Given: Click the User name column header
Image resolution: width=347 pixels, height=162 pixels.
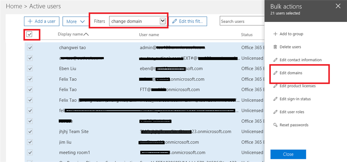Looking at the screenshot, I should tap(149, 35).
